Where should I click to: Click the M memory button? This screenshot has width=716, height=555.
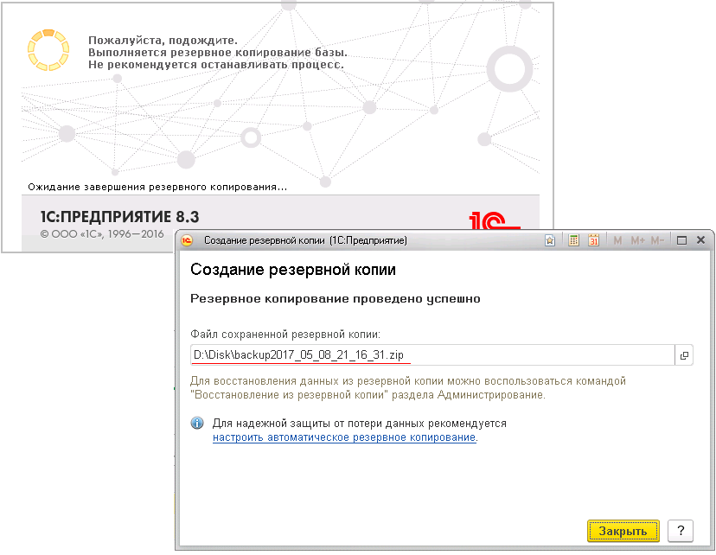[617, 240]
